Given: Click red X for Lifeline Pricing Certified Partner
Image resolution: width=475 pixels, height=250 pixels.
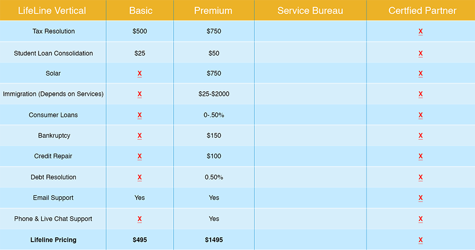Looking at the screenshot, I should point(421,240).
